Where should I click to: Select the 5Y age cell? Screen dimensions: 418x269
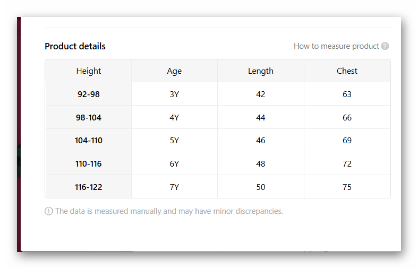point(174,141)
